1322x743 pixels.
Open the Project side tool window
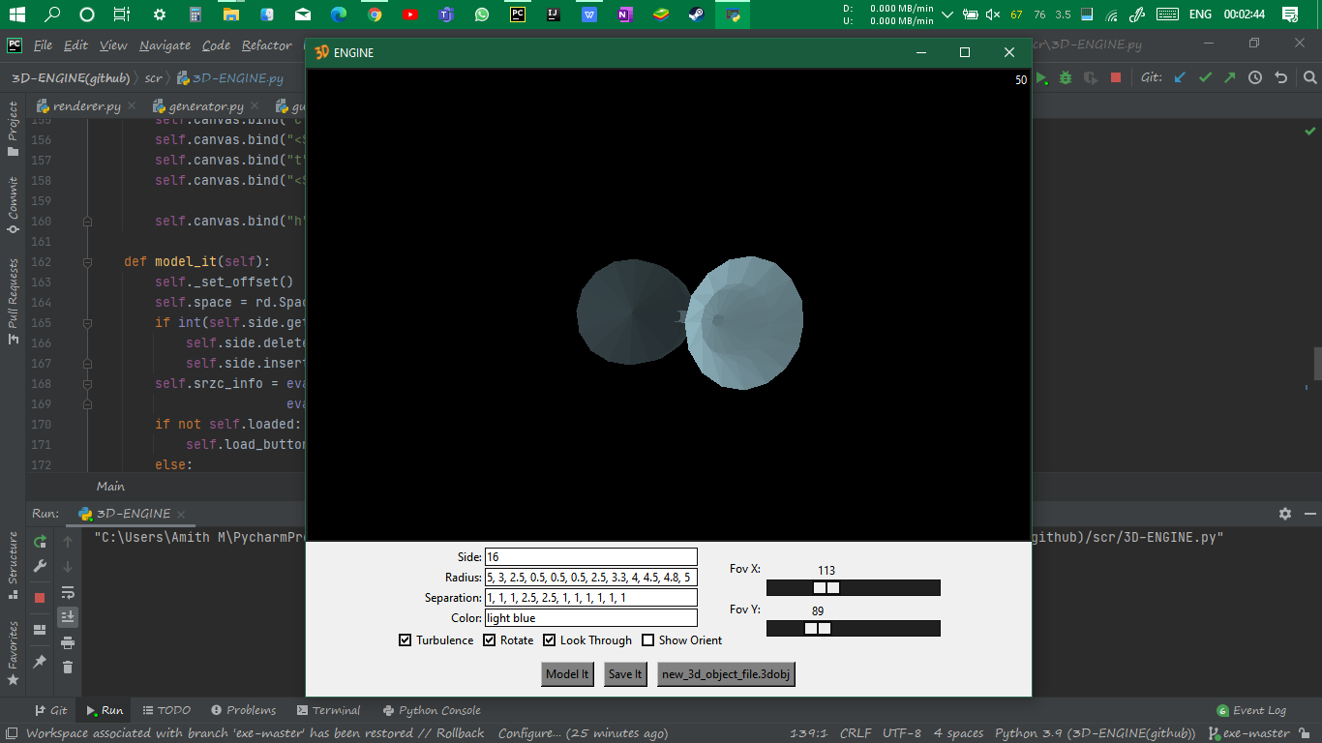click(13, 129)
